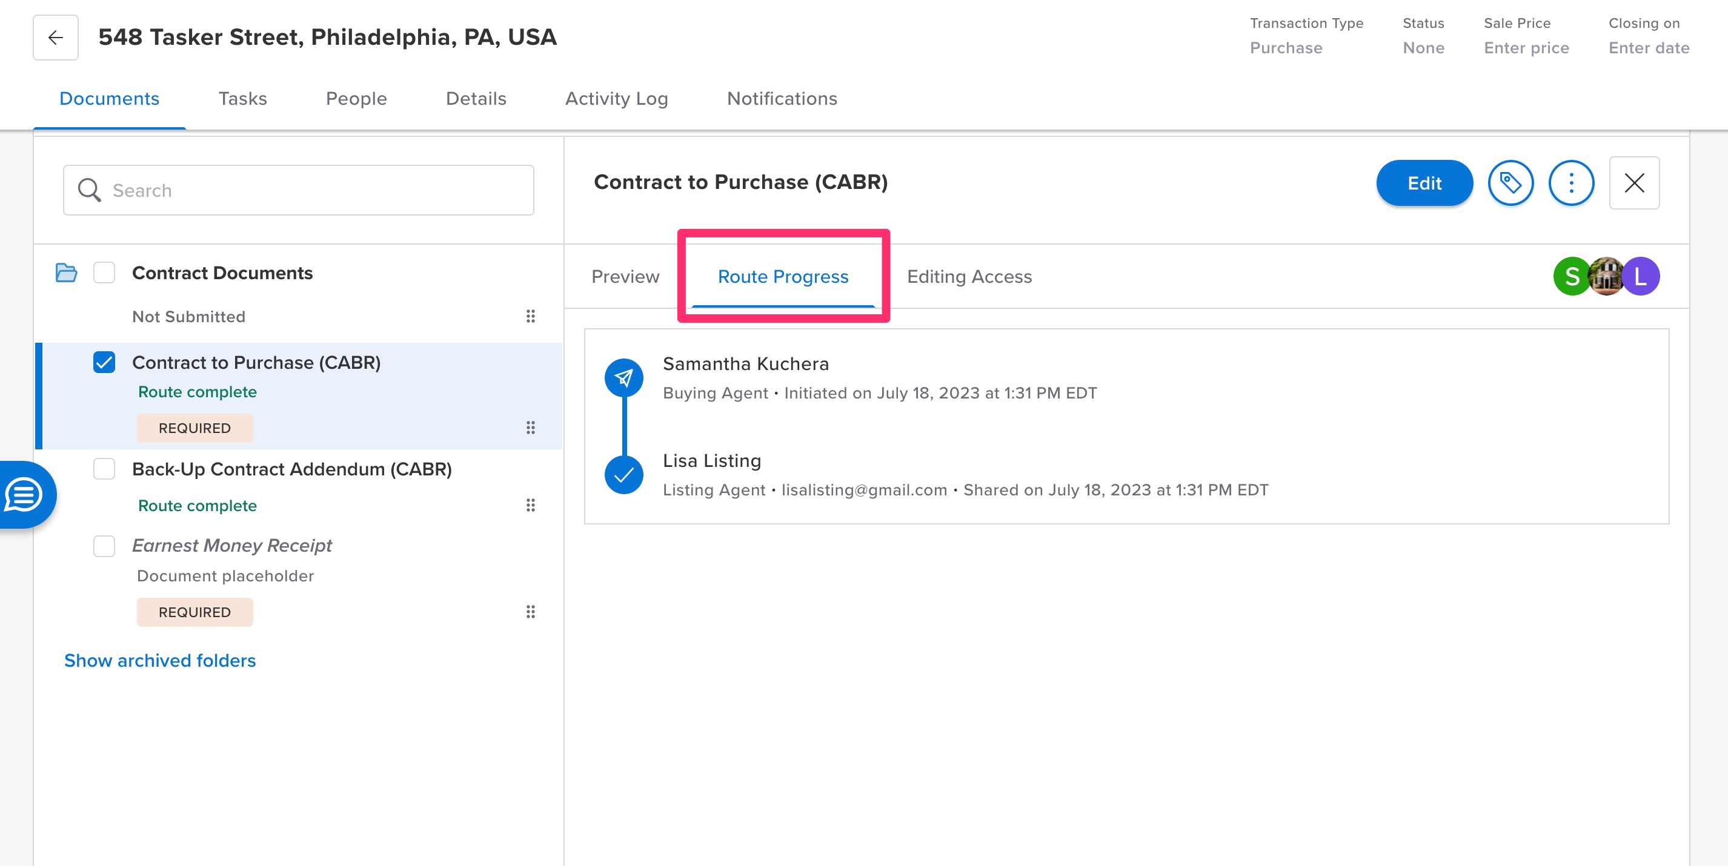
Task: Click drag handle on Earnest Money Receipt row
Action: [x=531, y=612]
